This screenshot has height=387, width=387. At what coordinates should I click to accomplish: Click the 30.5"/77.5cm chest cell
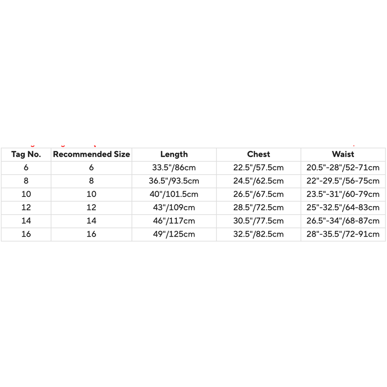[259, 221]
